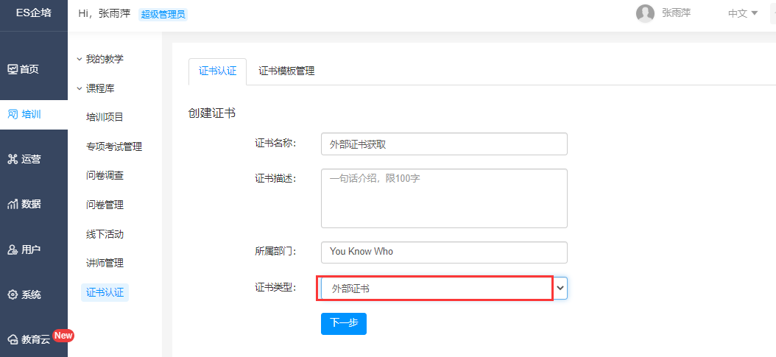This screenshot has height=357, width=776.
Task: Open the 首页 home dashboard icon
Action: coord(13,69)
